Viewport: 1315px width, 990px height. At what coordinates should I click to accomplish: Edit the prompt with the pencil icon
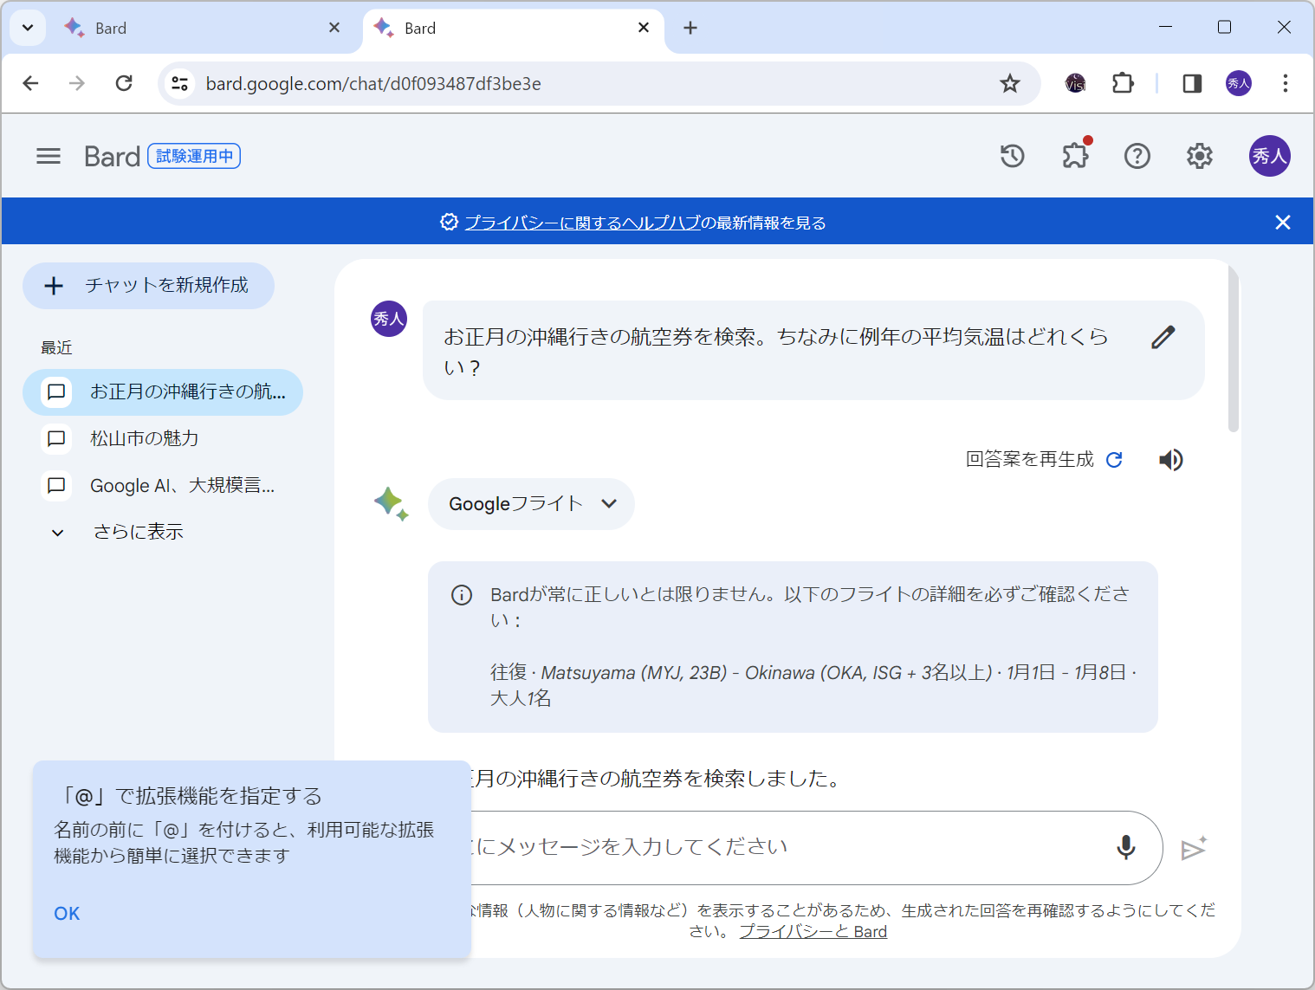[1163, 337]
